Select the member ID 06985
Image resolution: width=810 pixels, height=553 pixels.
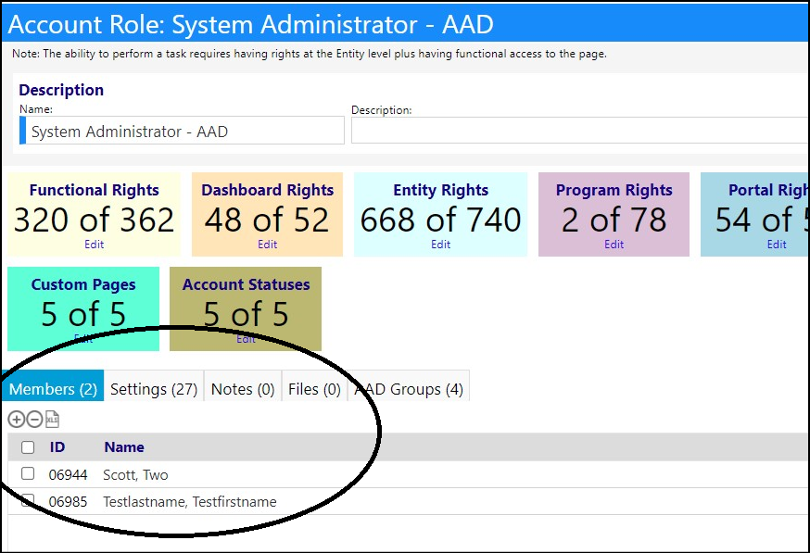tap(69, 502)
